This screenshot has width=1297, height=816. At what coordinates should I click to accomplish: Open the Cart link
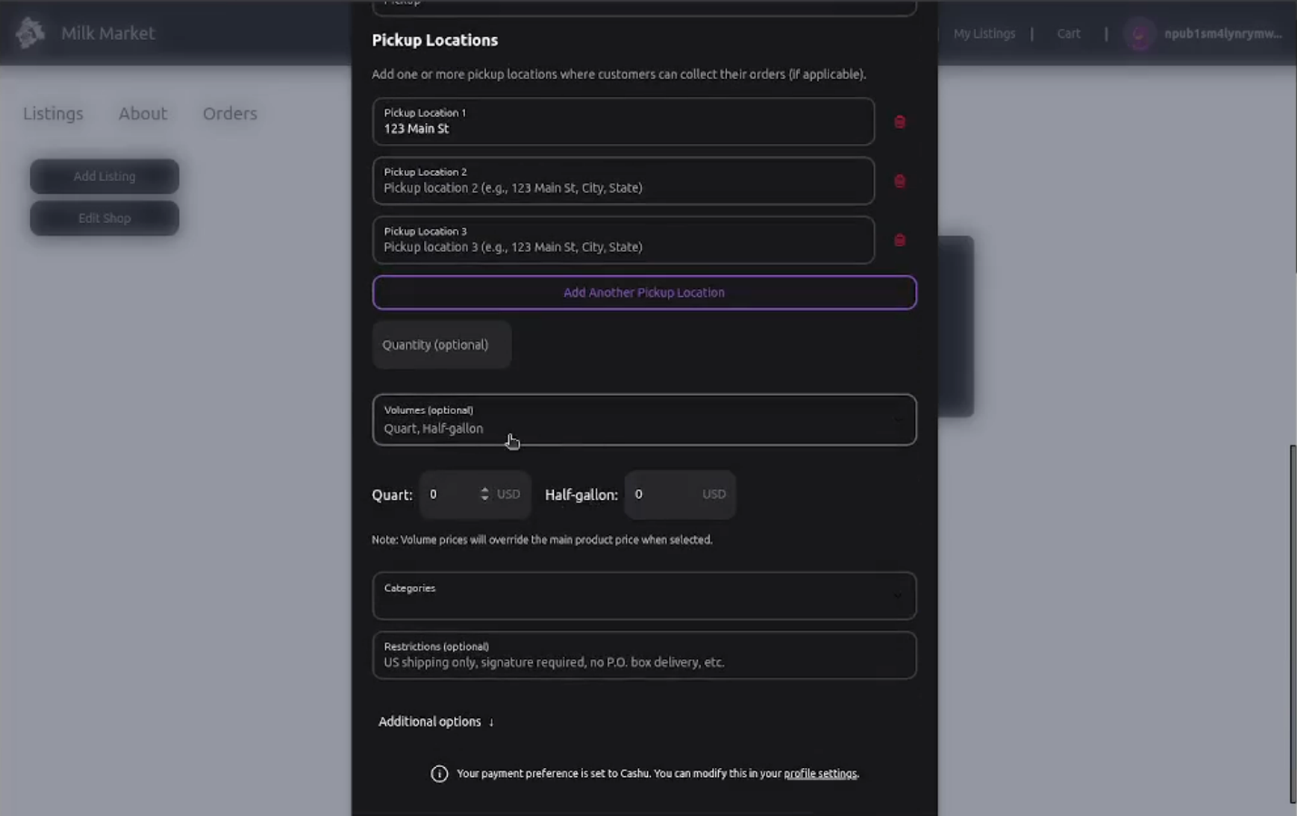1068,34
